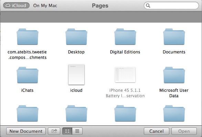Click the magnifying glass search icon
202x137 pixels.
tap(148, 5)
